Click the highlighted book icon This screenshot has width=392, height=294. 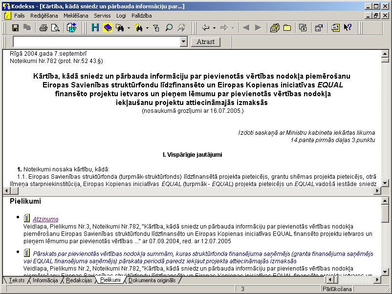[108, 28]
